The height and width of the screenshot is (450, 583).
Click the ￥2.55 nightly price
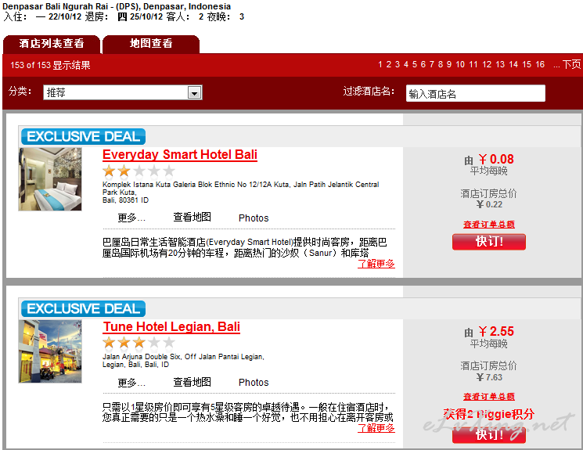pyautogui.click(x=496, y=331)
